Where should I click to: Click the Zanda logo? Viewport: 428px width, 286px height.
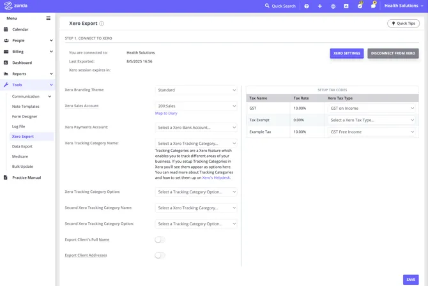tap(15, 6)
